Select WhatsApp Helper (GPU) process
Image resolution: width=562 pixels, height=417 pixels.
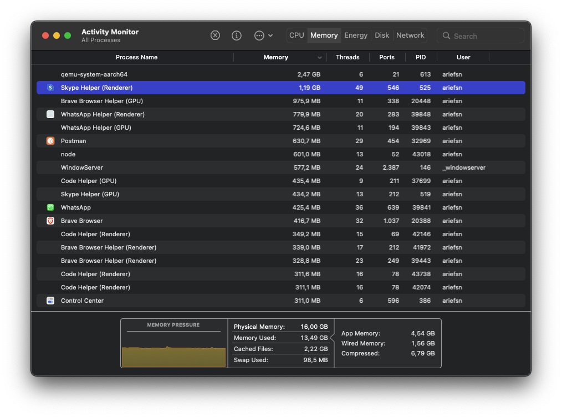point(96,128)
